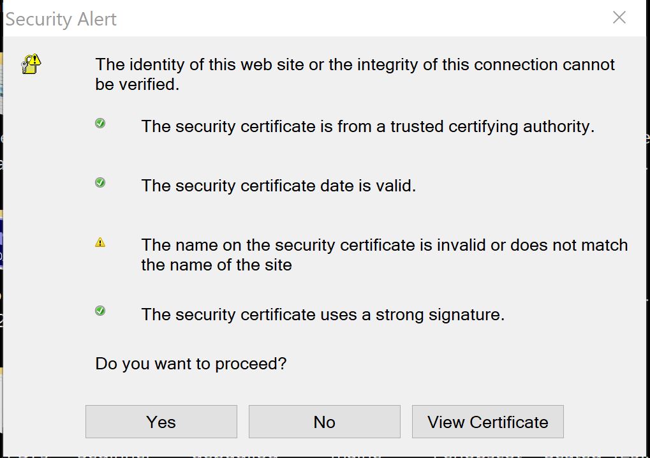Click the X to dismiss the Security Alert
Screen dimensions: 650x458
pyautogui.click(x=618, y=18)
